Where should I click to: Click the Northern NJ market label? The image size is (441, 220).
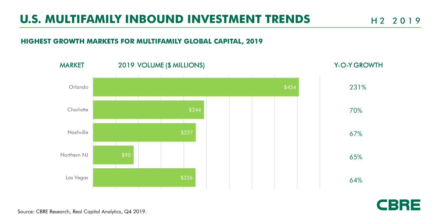[75, 155]
